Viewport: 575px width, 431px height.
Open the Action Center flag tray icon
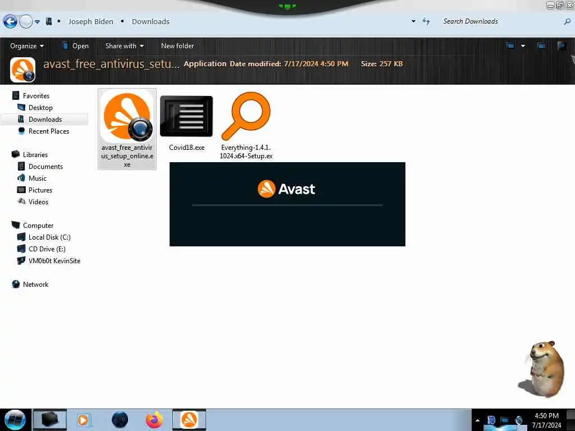(x=491, y=420)
